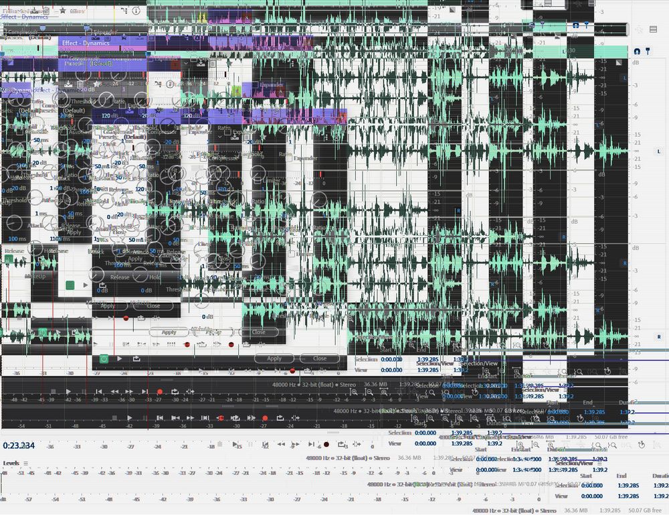Click the Delete Preset trash icon
The image size is (669, 515).
click(x=81, y=83)
